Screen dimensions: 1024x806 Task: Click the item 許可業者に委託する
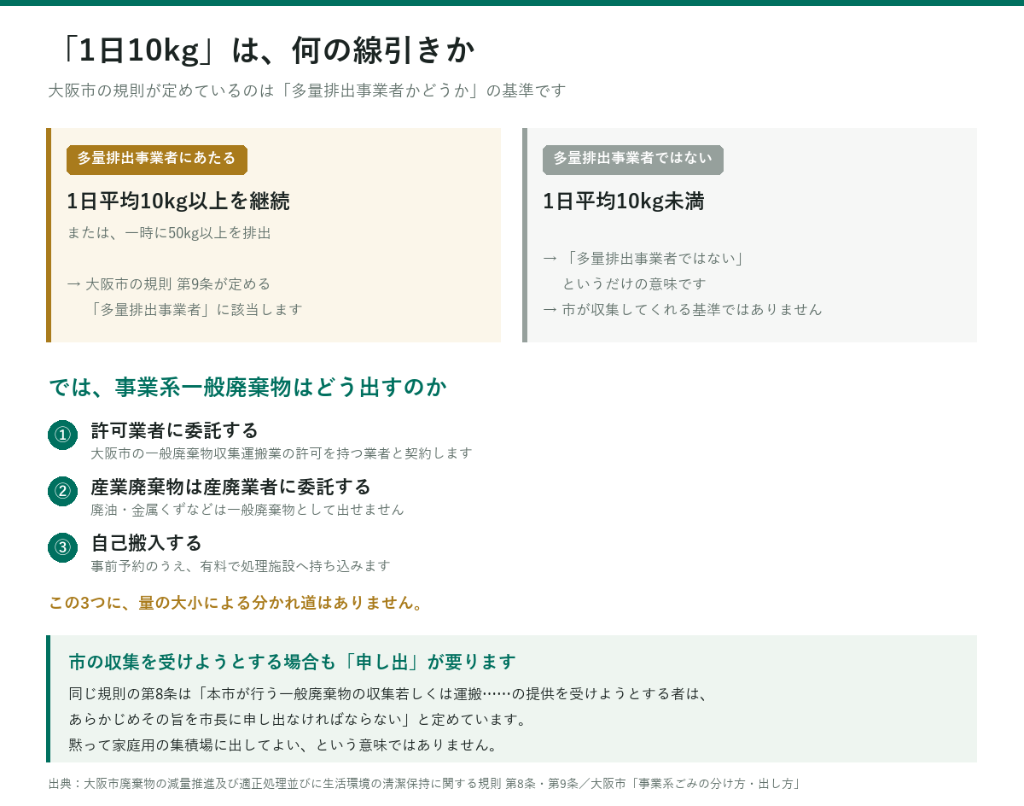175,430
